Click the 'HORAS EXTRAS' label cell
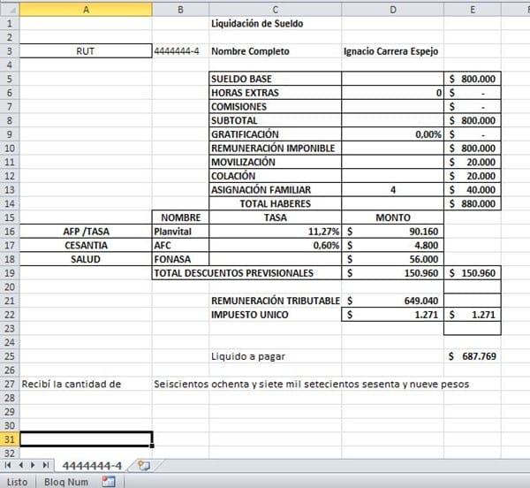Screen dimensions: 530x488 275,93
